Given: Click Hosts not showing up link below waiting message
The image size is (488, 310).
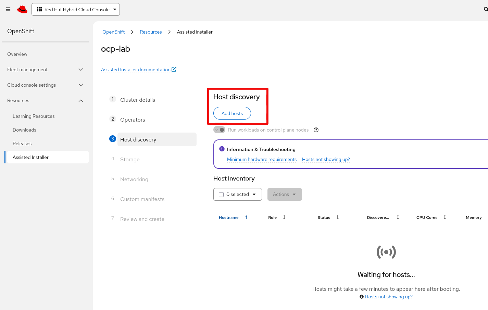Looking at the screenshot, I should pos(389,297).
